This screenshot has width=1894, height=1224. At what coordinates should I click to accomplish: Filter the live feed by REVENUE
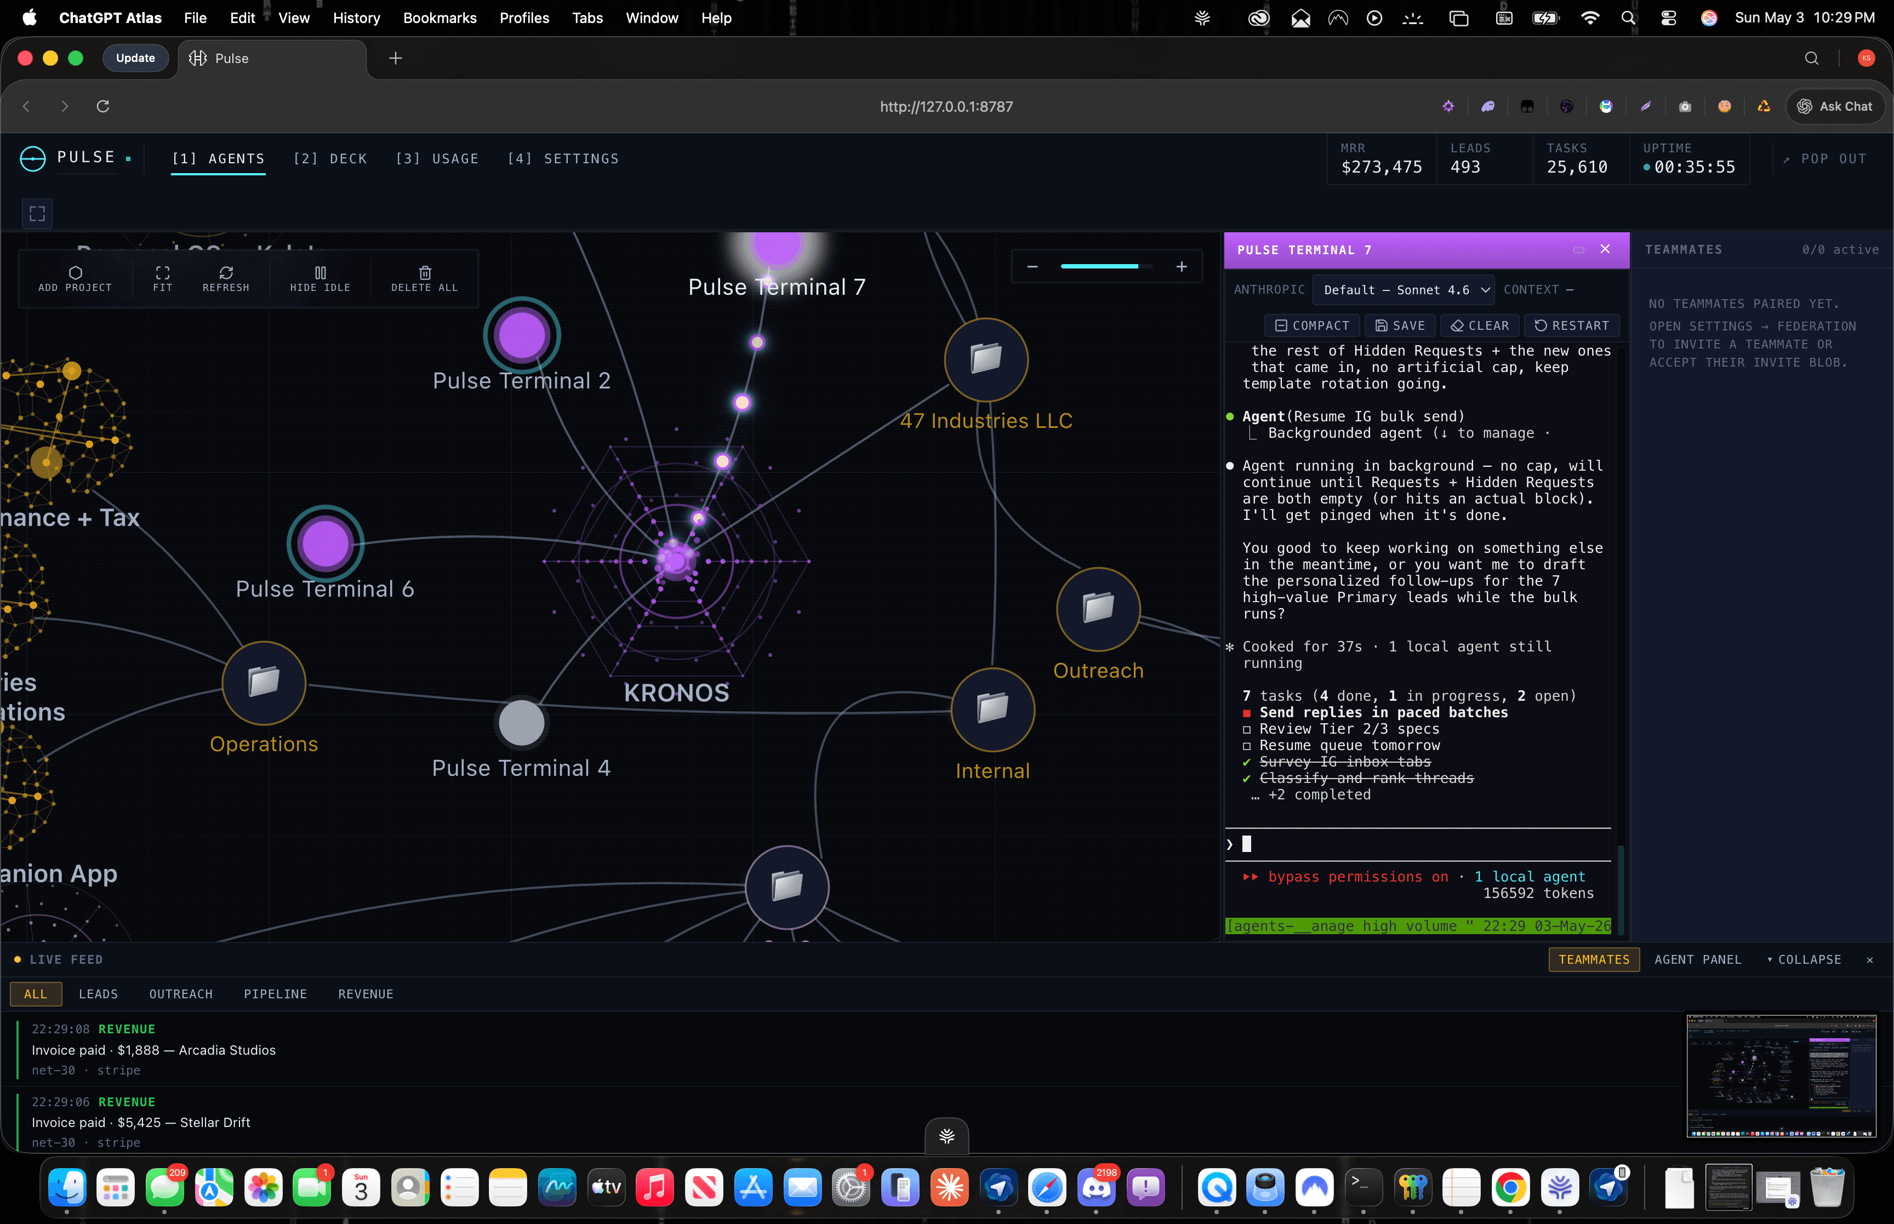(366, 993)
